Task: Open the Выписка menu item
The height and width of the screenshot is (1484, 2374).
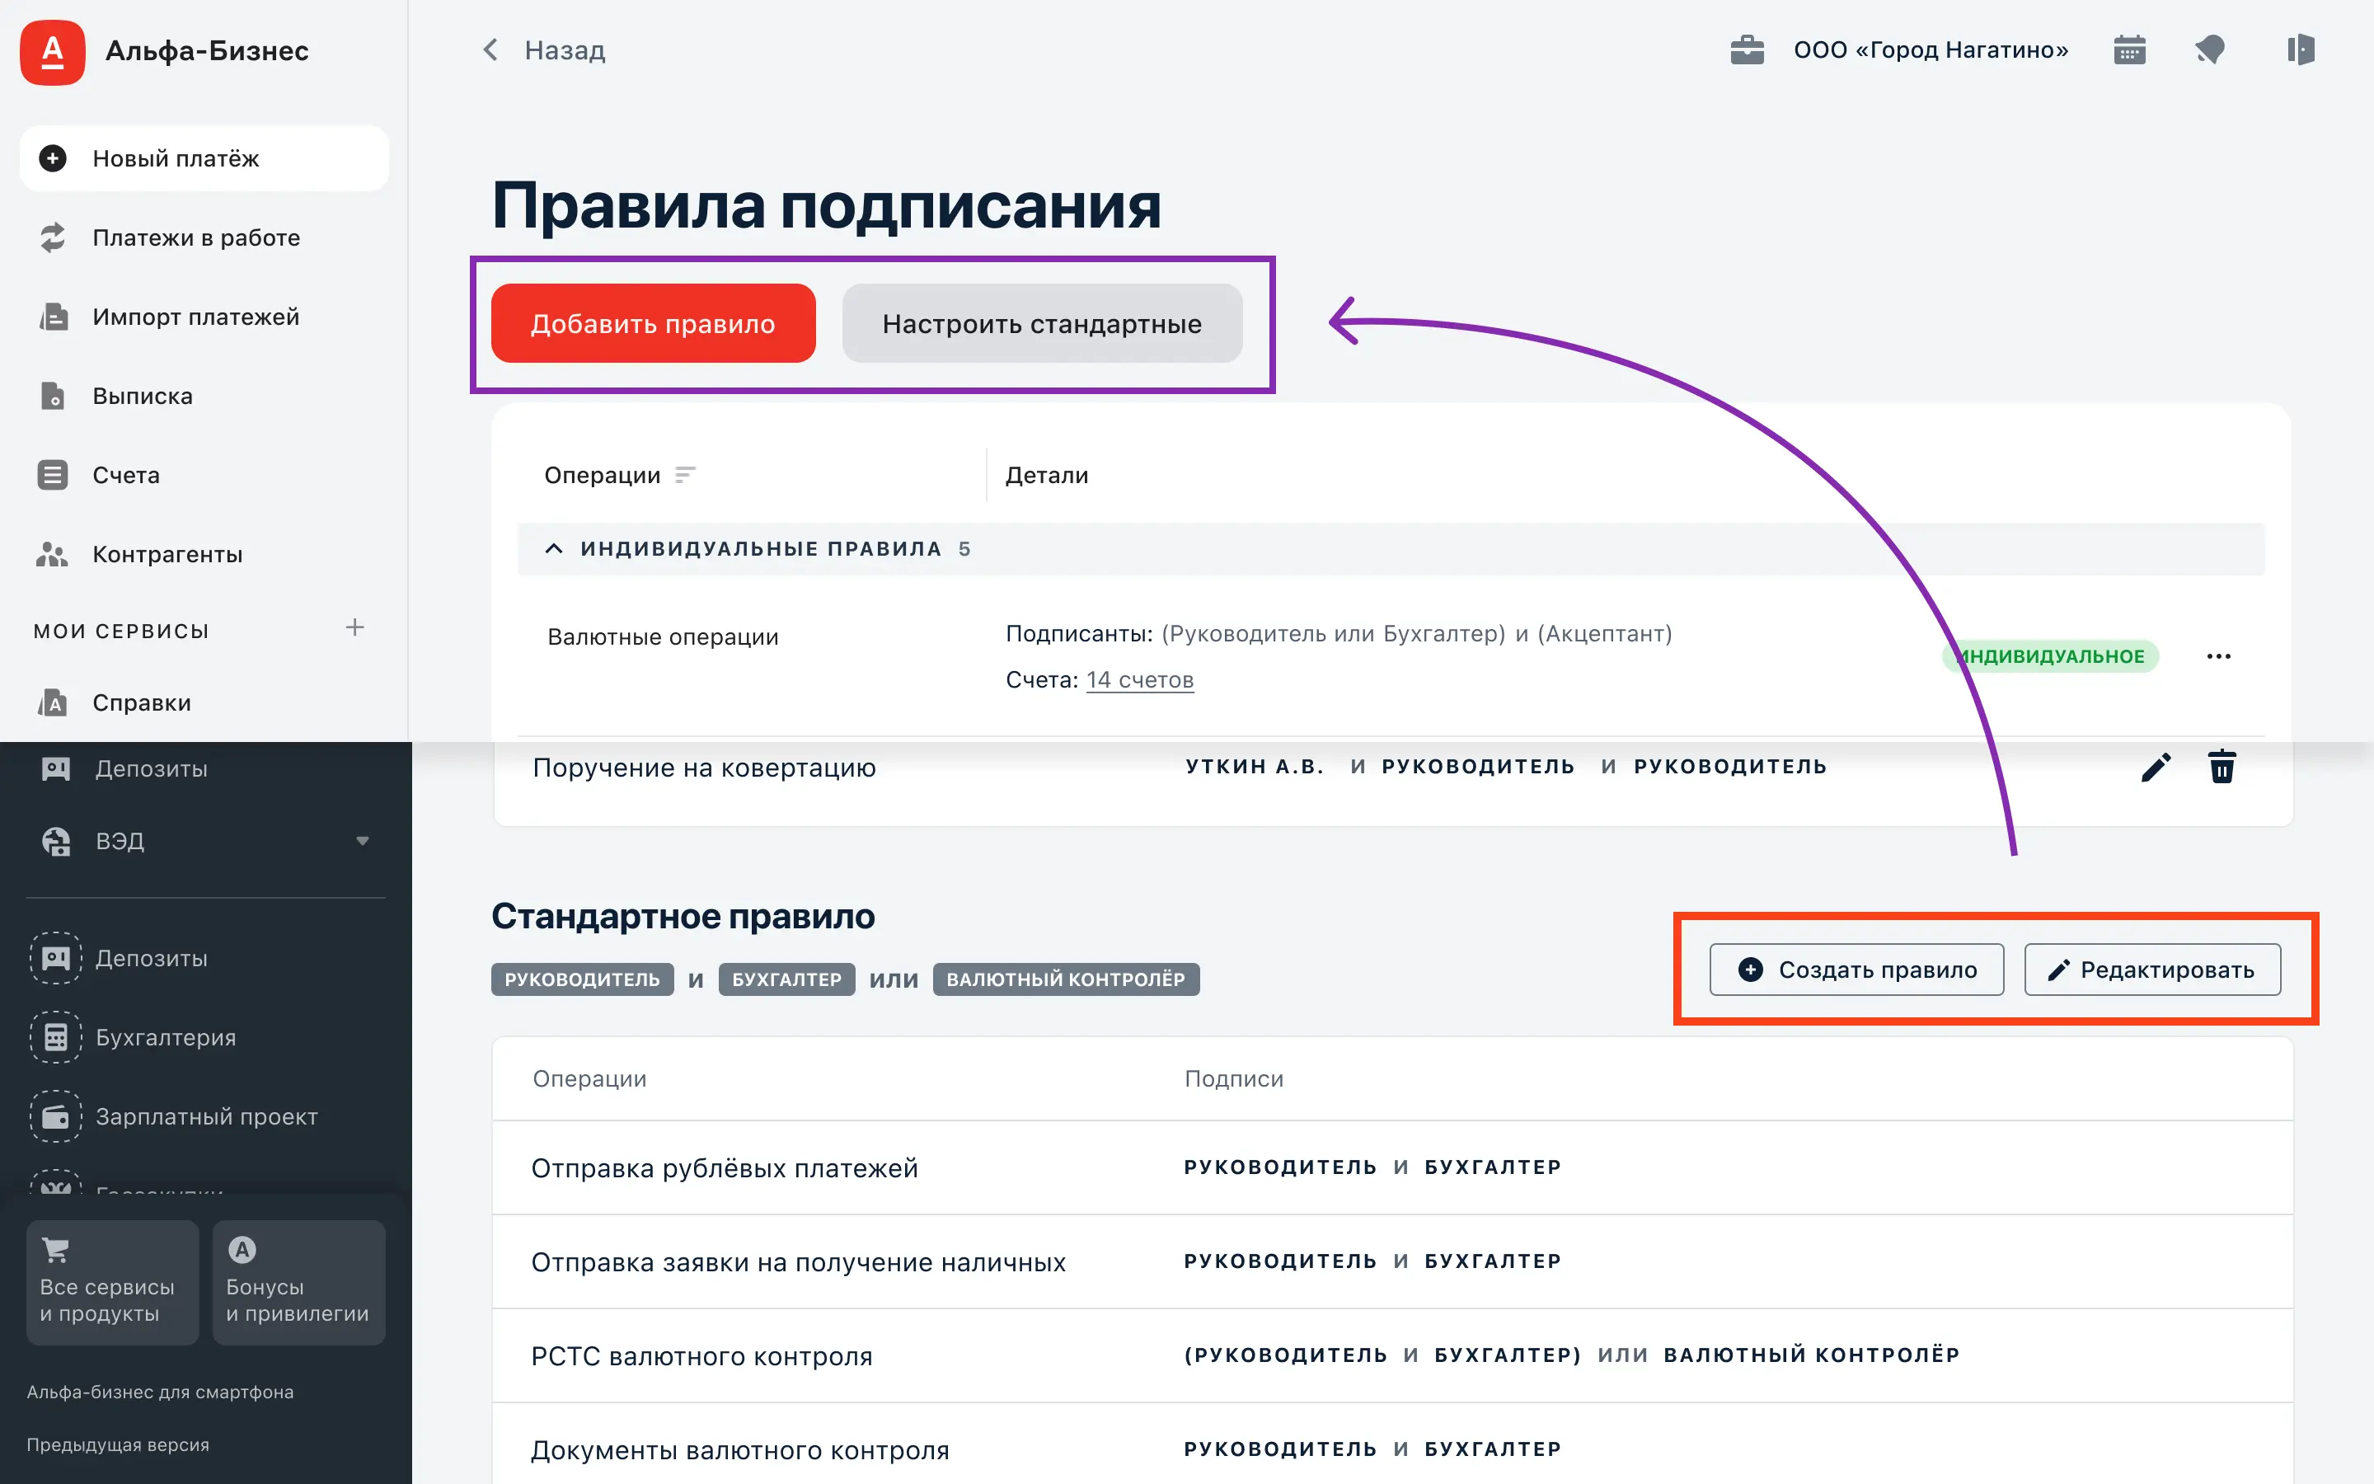Action: coord(143,397)
